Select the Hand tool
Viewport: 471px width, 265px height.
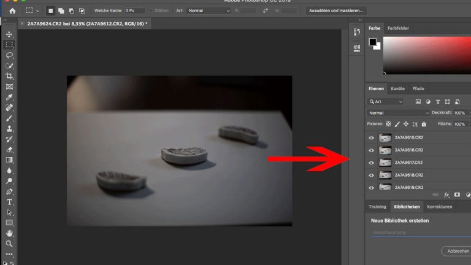click(9, 233)
